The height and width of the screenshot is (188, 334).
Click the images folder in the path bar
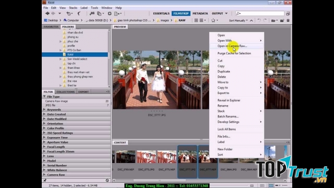(x=164, y=20)
